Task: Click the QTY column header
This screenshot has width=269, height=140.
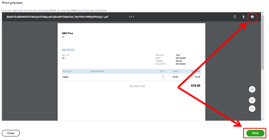Action: [162, 71]
